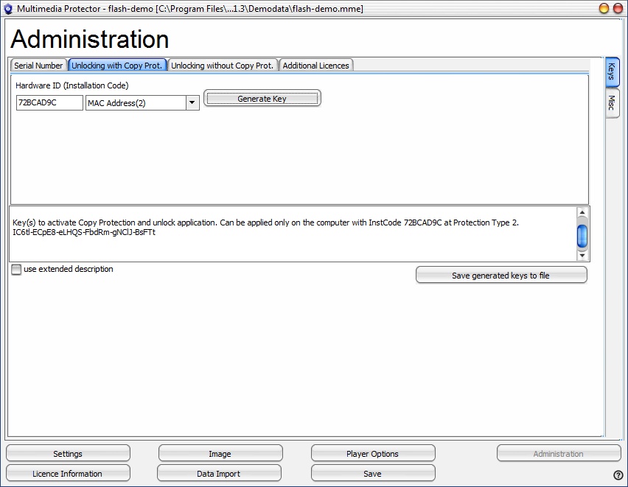This screenshot has width=628, height=487.
Task: Switch to the Misc side tab
Action: coord(612,103)
